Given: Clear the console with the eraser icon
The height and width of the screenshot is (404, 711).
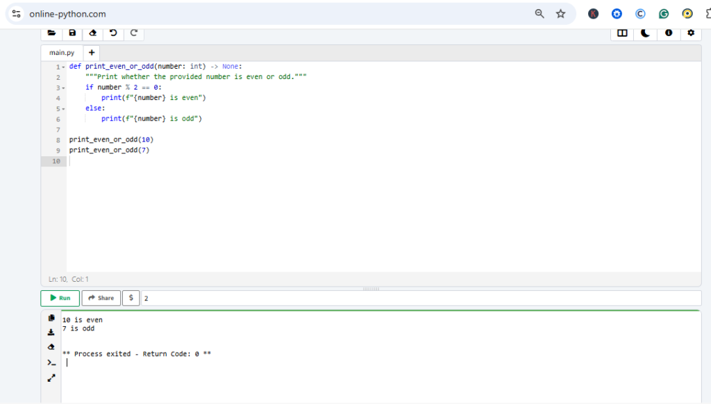Looking at the screenshot, I should click(x=51, y=347).
